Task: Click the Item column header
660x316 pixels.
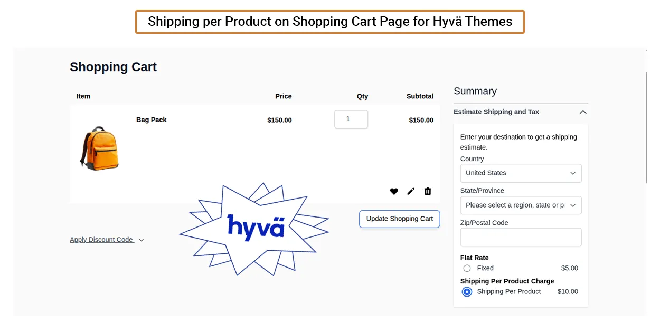Action: (x=83, y=96)
